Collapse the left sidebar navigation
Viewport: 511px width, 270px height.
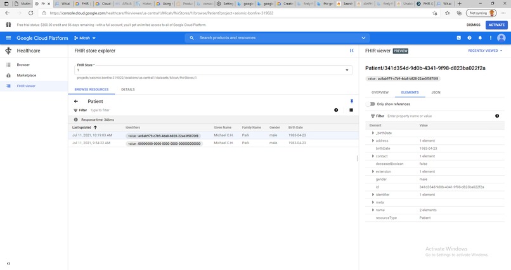(x=8, y=264)
